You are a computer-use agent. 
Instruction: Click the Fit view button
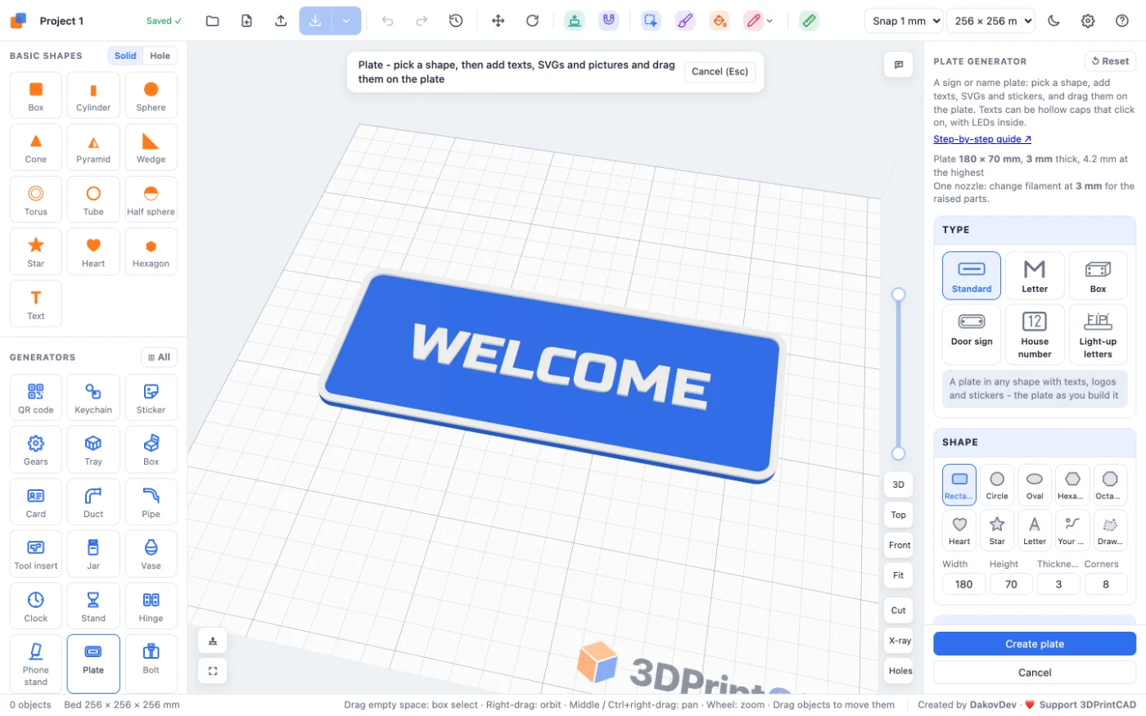click(x=898, y=575)
